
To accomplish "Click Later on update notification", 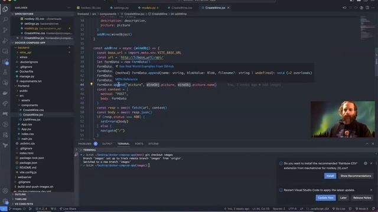I will click(343, 198).
